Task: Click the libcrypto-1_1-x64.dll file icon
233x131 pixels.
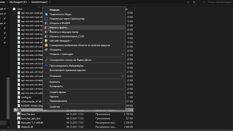Action: (19, 123)
